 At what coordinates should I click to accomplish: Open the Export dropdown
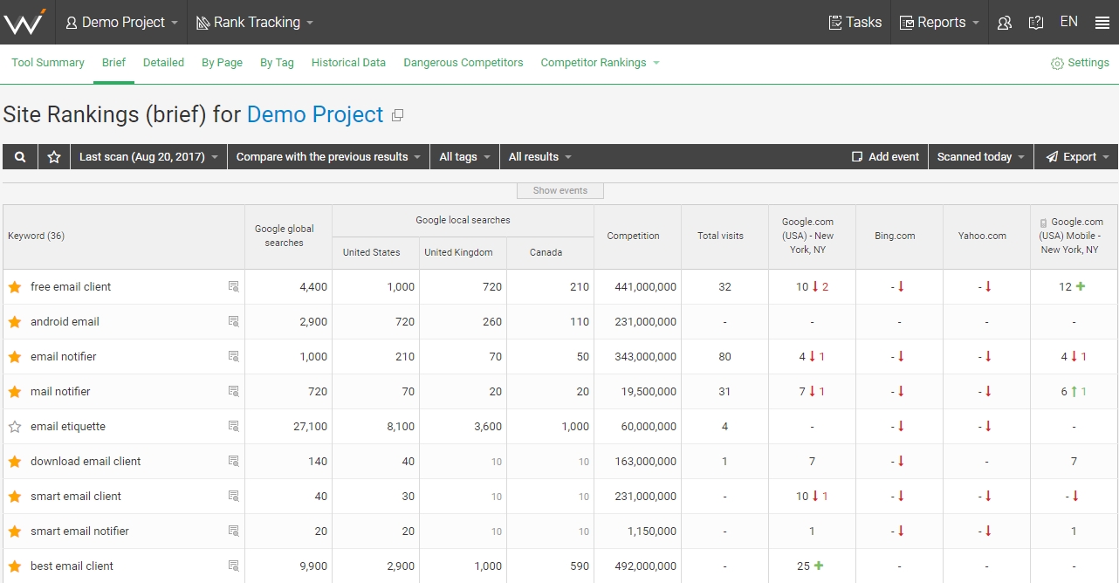1076,157
